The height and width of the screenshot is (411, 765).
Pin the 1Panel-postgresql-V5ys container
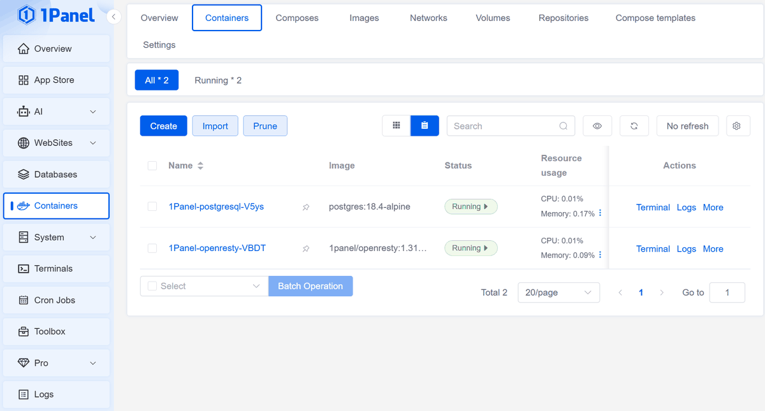coord(306,207)
